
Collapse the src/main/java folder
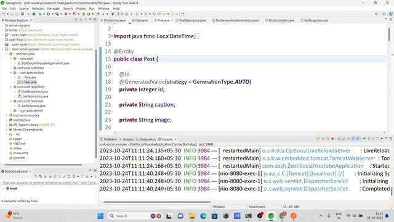pyautogui.click(x=7, y=54)
